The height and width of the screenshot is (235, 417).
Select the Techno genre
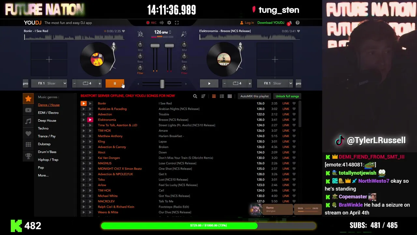43,128
